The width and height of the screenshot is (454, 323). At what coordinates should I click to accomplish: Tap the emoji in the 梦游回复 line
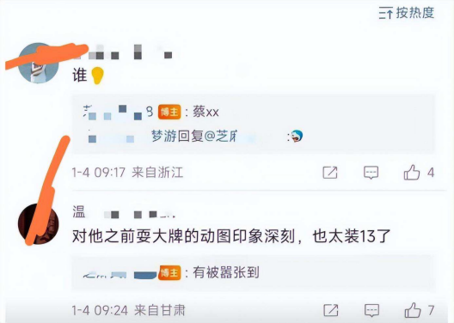pyautogui.click(x=297, y=136)
